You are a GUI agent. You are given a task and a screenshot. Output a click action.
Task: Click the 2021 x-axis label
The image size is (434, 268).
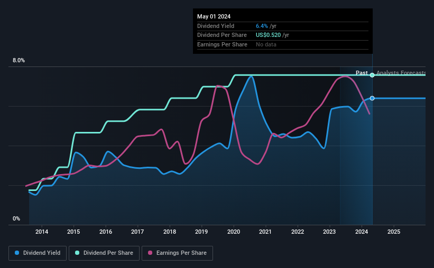pos(265,232)
